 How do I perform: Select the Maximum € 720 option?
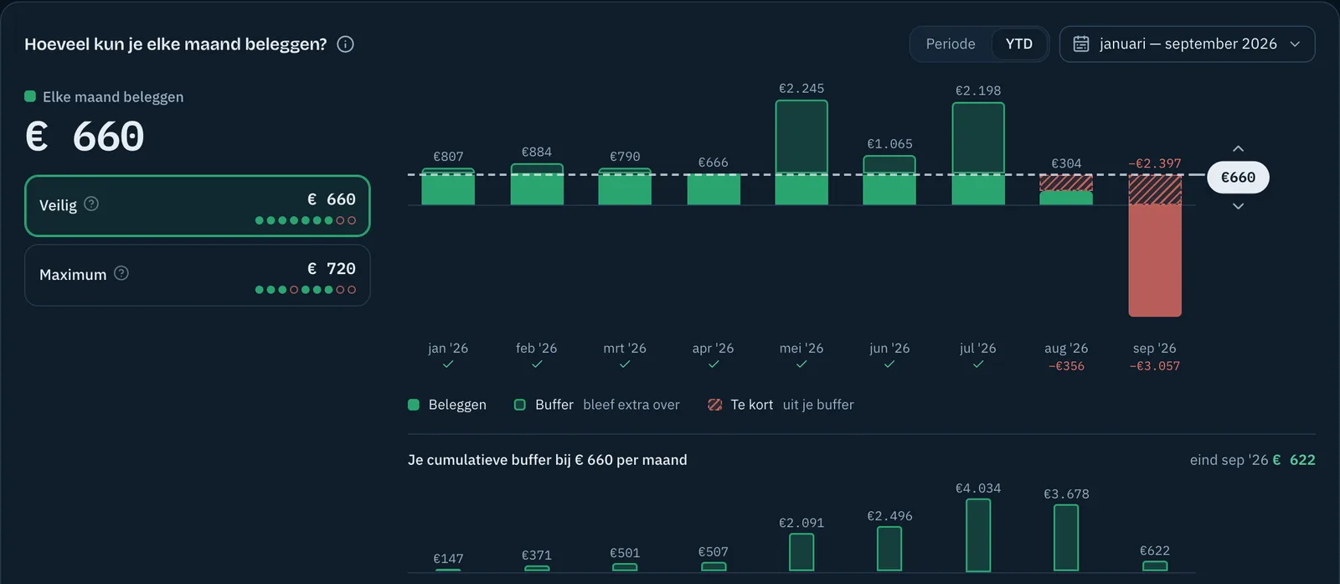198,276
